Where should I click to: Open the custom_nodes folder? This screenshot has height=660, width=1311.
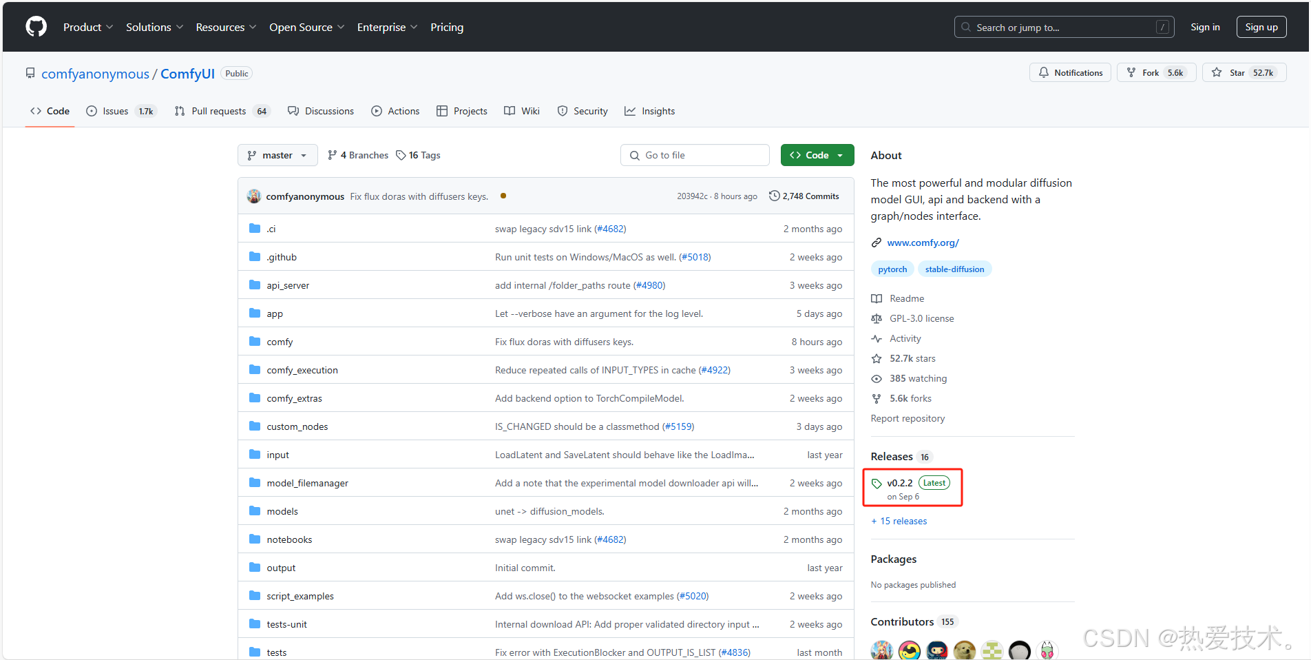point(297,426)
